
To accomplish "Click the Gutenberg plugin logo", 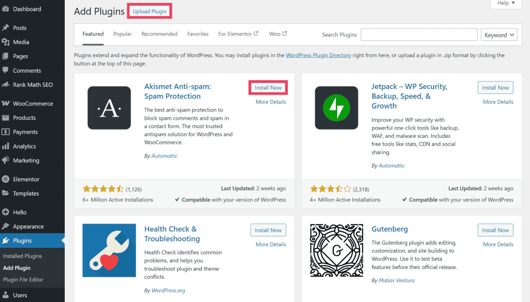I will pos(336,250).
